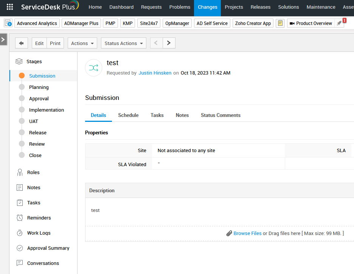
Task: Click the Conversations chat icon
Action: [20, 263]
